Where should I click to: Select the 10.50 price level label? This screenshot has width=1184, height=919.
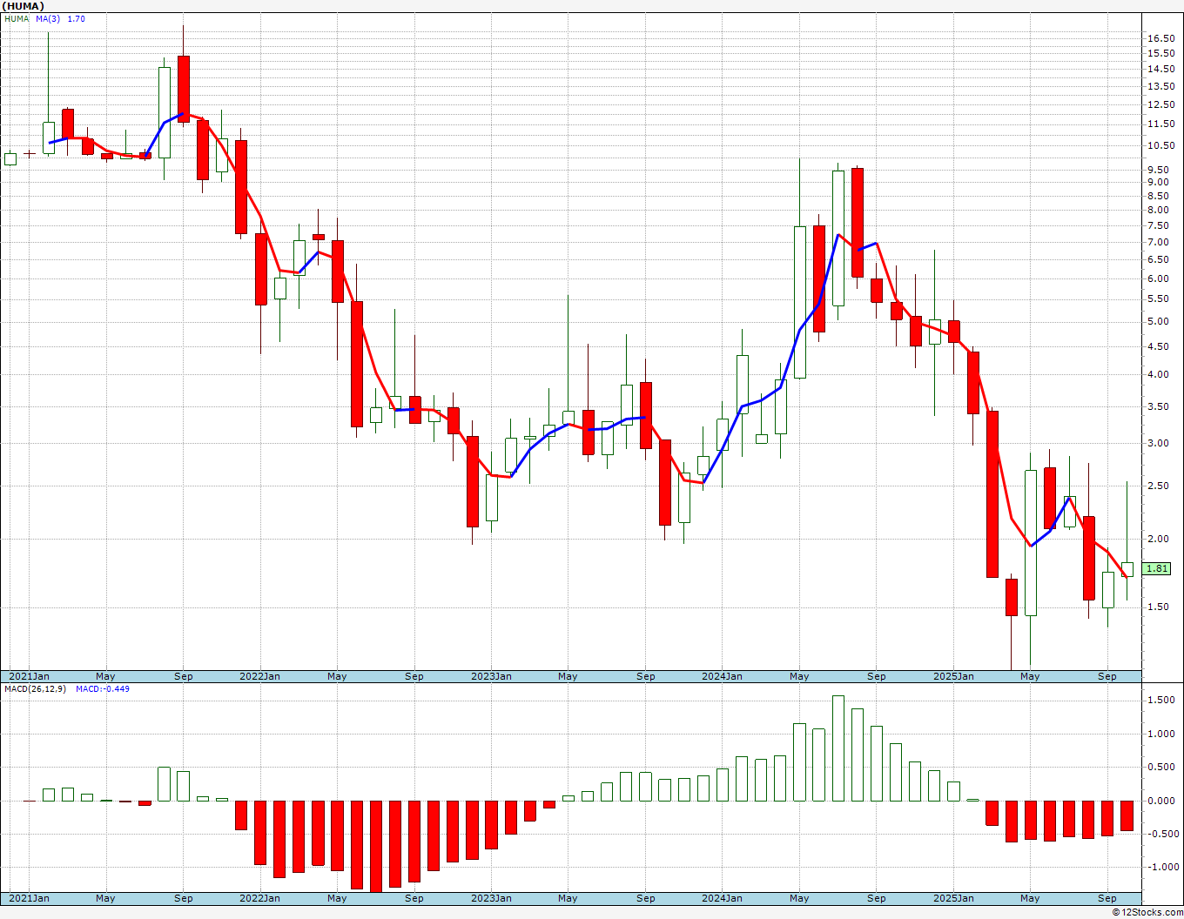(1161, 145)
